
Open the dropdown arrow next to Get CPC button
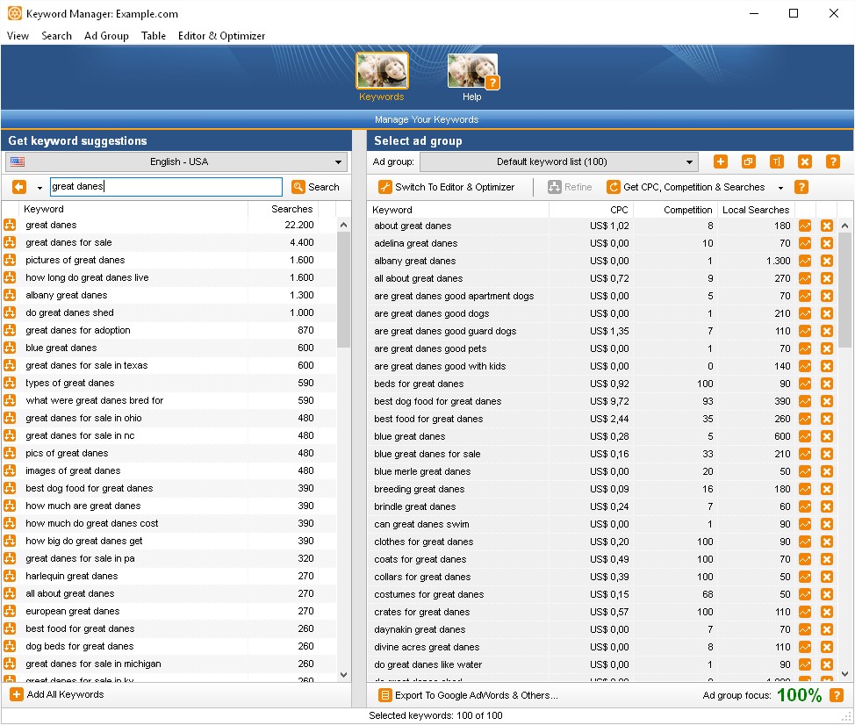coord(780,188)
